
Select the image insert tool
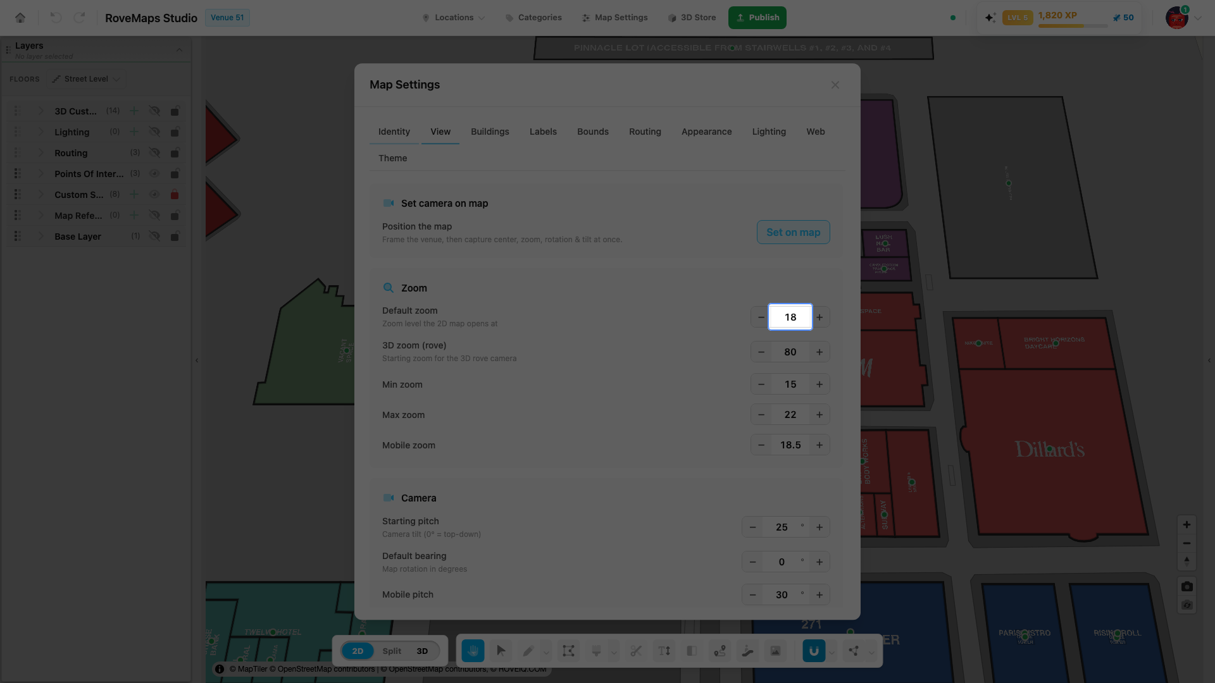point(775,651)
